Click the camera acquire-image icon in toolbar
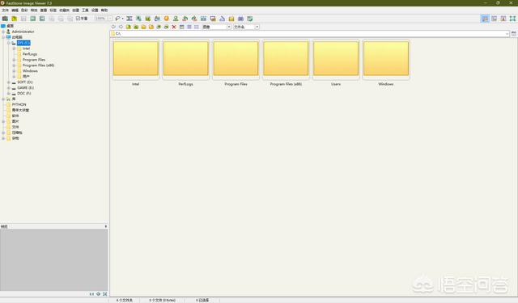Viewport: 518px width, 303px height. 5,19
